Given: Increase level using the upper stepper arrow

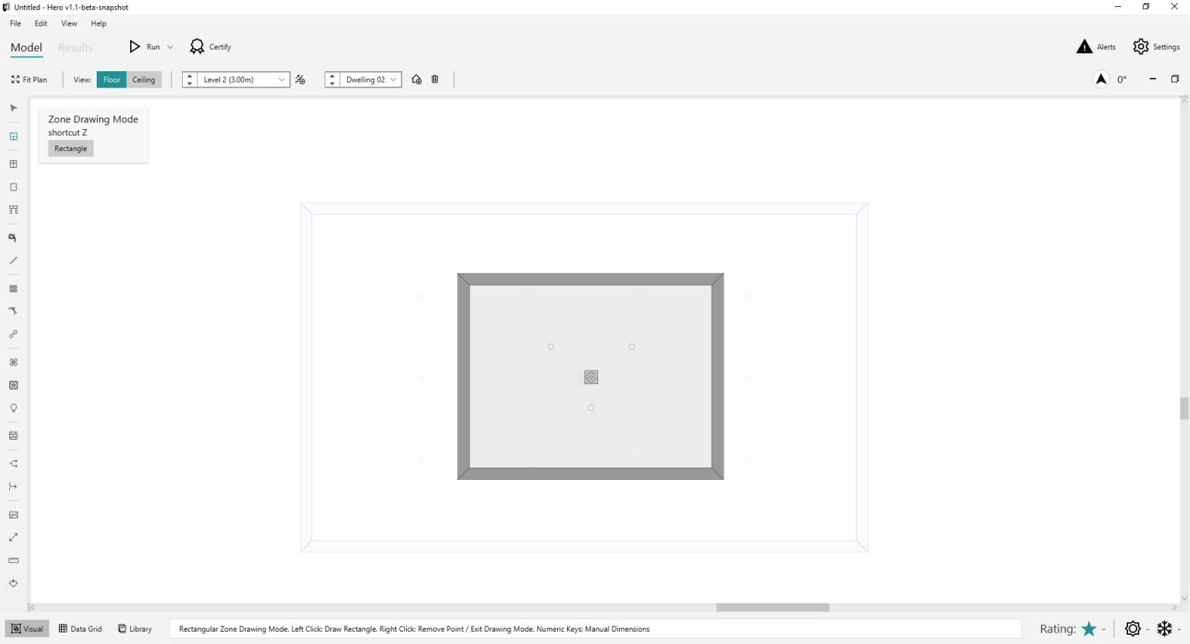Looking at the screenshot, I should [x=189, y=75].
